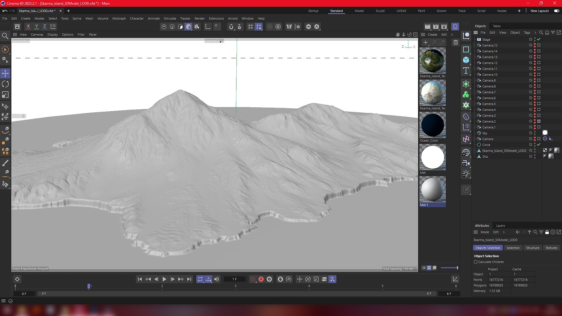This screenshot has height=316, width=562.
Task: Click the new material plus icon
Action: (426, 42)
